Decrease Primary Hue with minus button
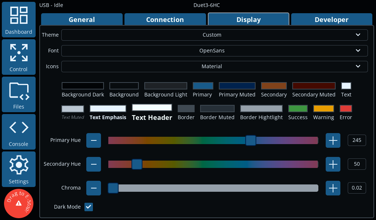Viewport: 376px width, 220px height. tap(94, 140)
